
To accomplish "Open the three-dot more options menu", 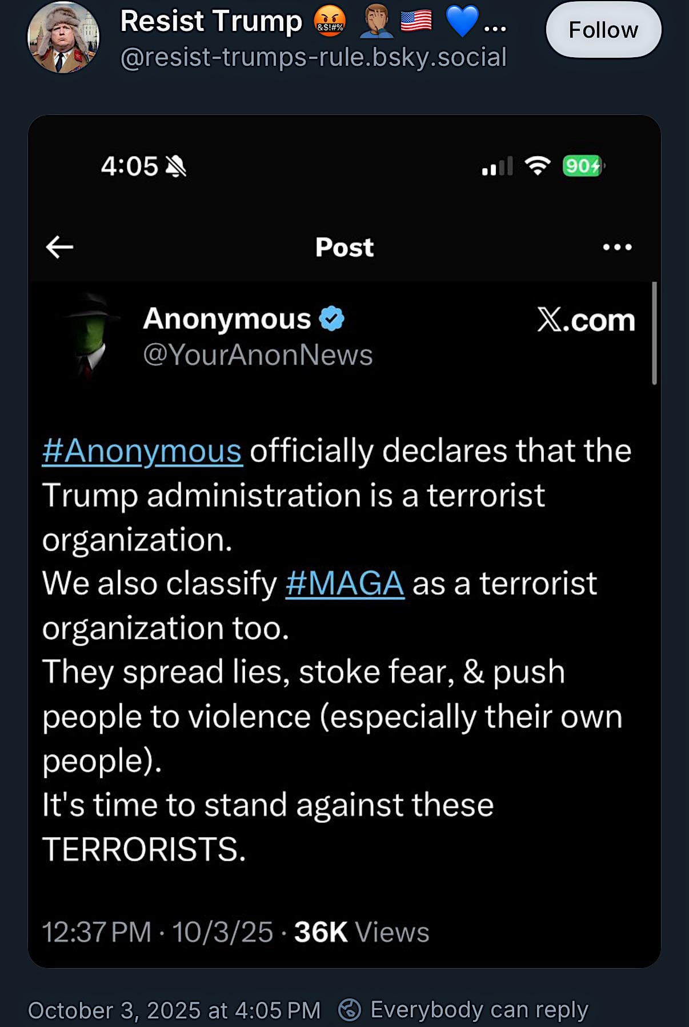I will [x=617, y=247].
